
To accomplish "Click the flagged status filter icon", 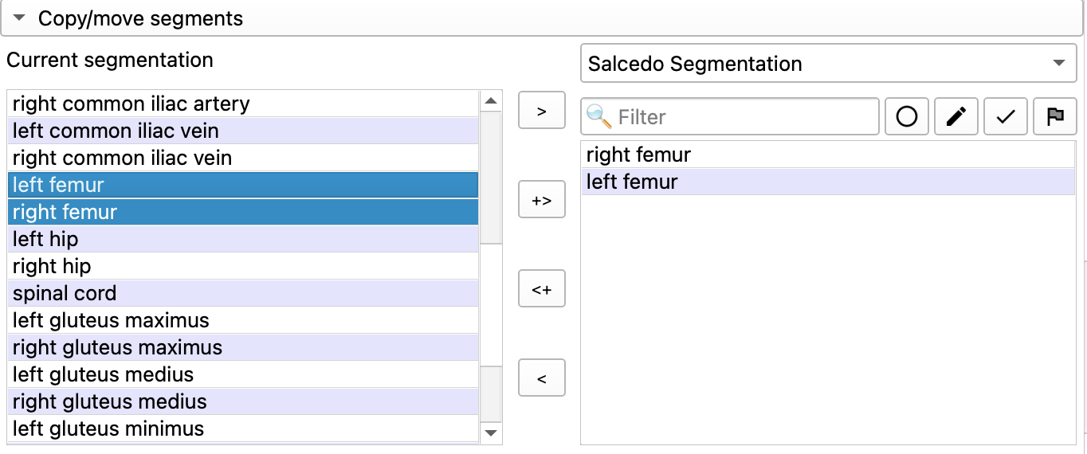I will click(1055, 117).
